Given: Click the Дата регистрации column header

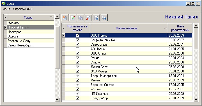Looking at the screenshot, I should [x=180, y=28].
